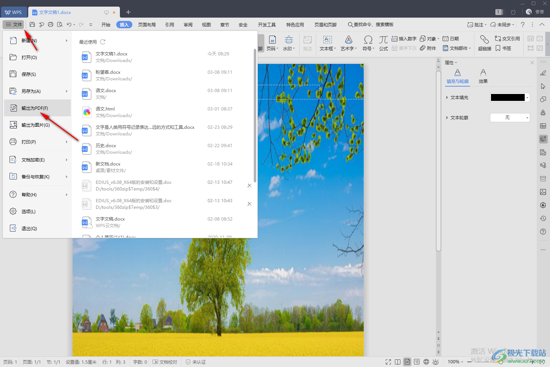Image resolution: width=550 pixels, height=367 pixels.
Task: Click the Bookmark (书签) button
Action: coord(503,48)
